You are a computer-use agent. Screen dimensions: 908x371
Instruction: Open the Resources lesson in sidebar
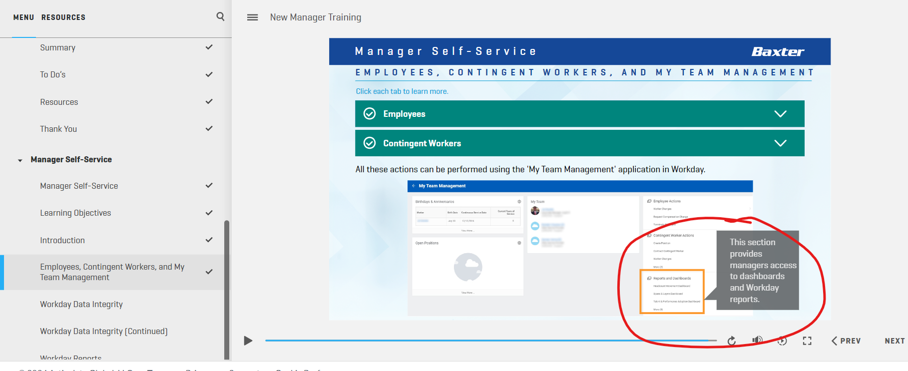59,102
